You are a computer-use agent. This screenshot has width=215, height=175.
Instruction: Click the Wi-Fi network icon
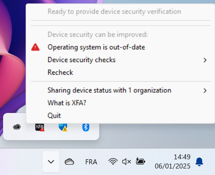coord(113,161)
